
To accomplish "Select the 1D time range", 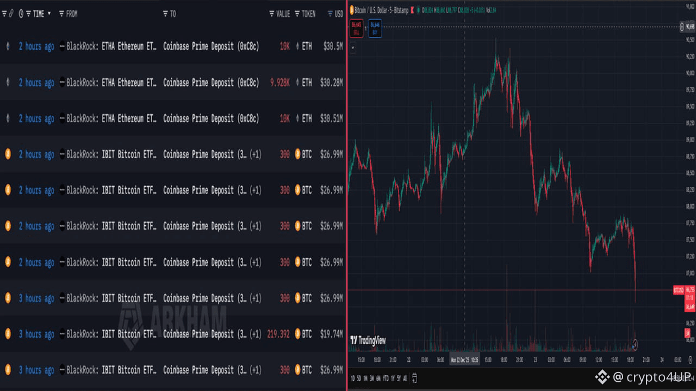I will click(352, 379).
